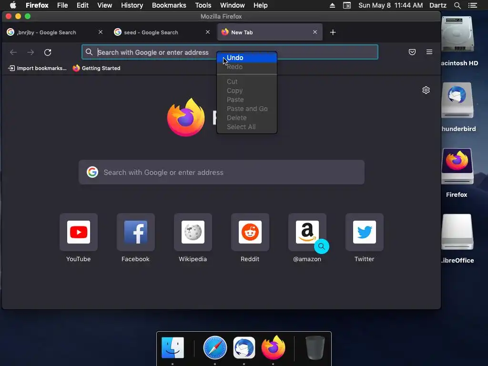Open the File menu
This screenshot has width=488, height=366.
tap(62, 5)
